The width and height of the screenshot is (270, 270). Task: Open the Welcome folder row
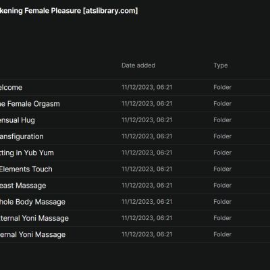[135, 87]
